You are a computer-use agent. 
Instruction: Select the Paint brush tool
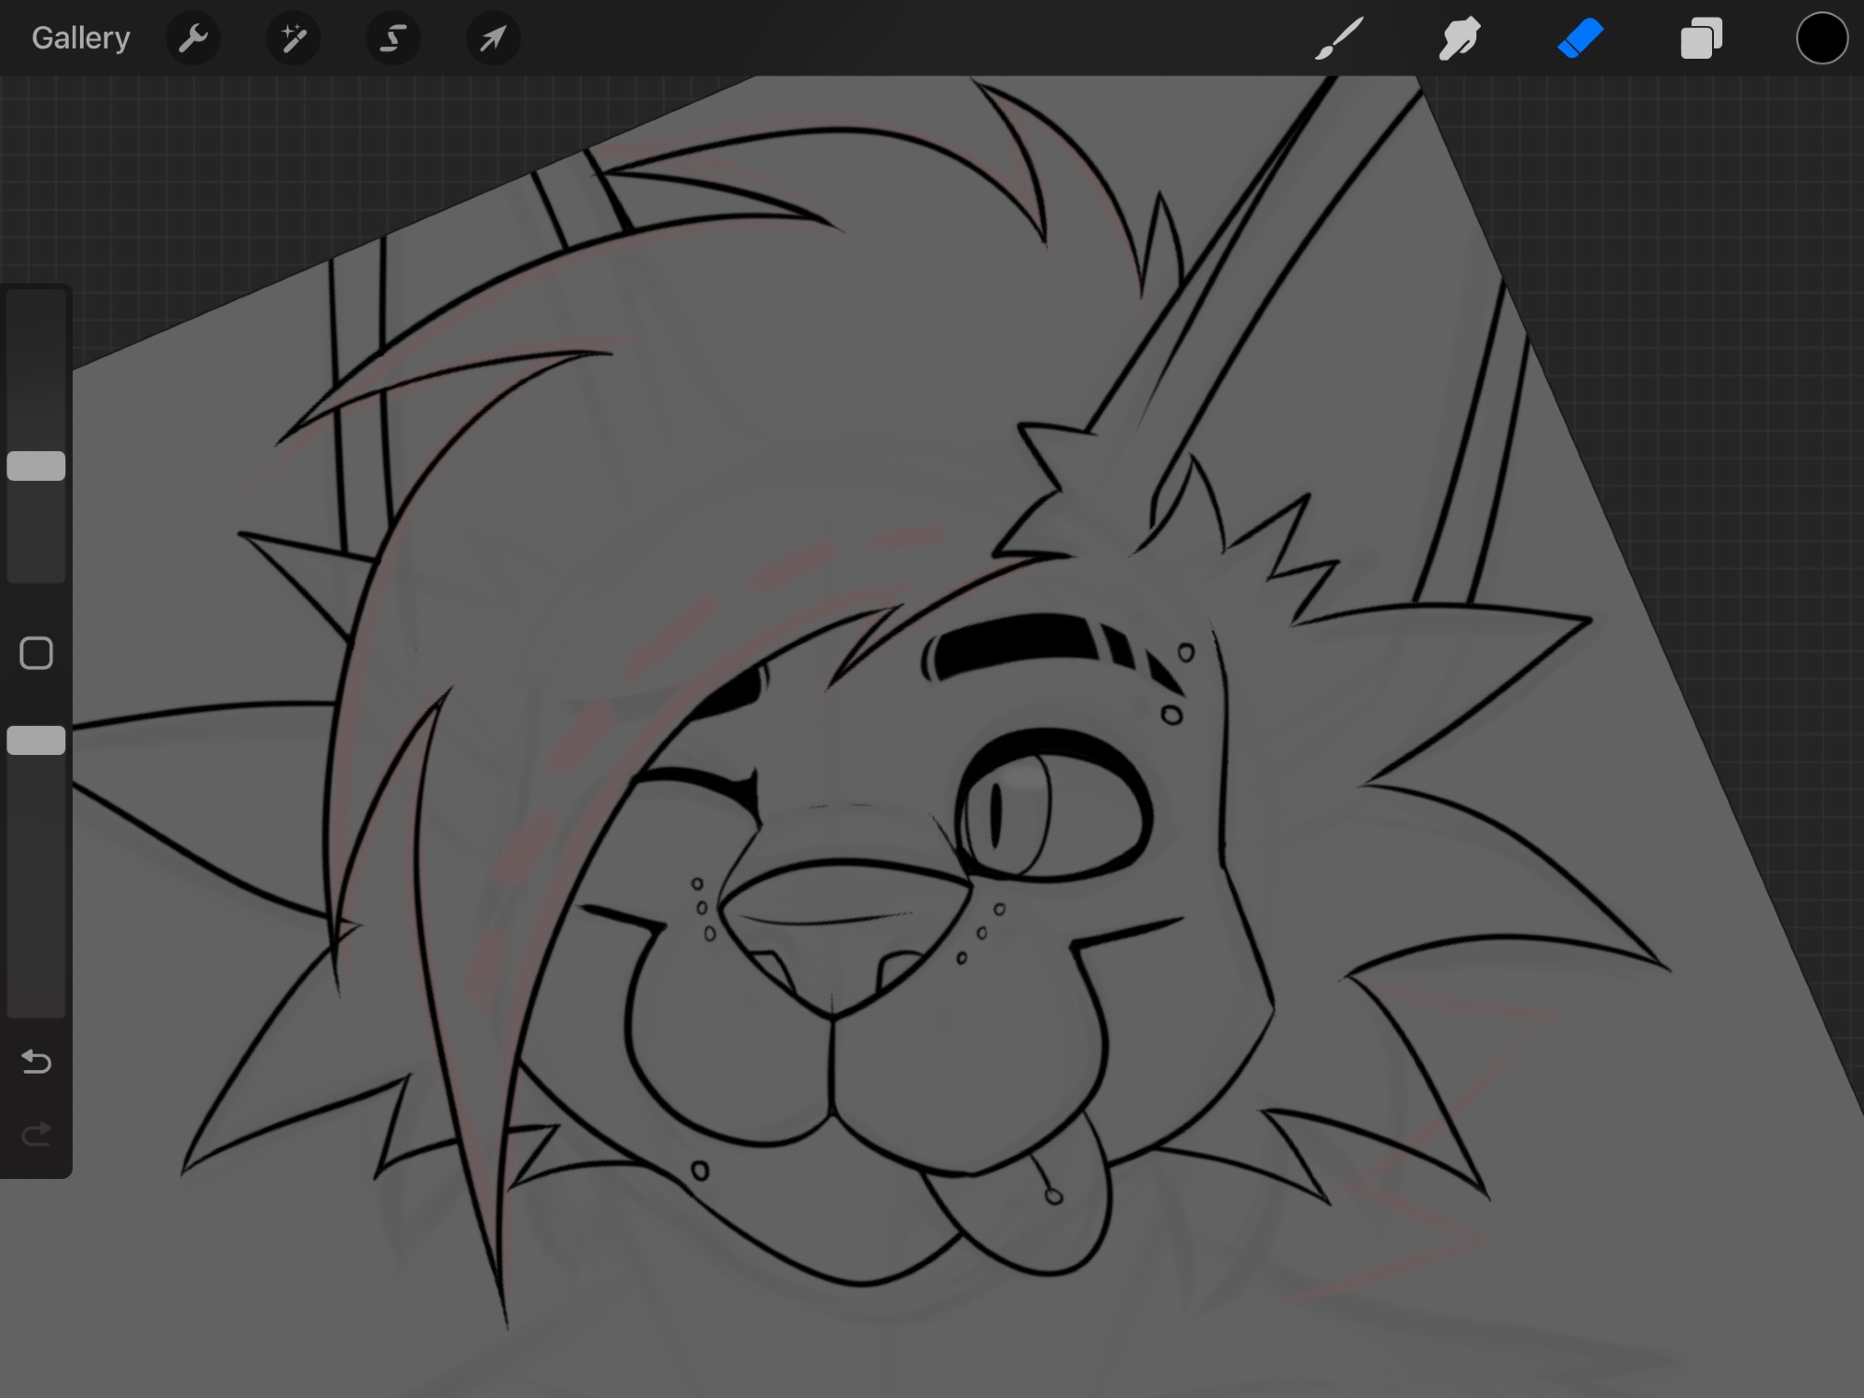pos(1339,39)
